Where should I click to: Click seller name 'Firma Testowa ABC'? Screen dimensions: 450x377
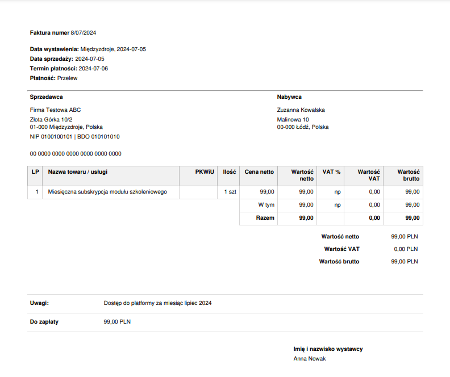[x=55, y=110]
